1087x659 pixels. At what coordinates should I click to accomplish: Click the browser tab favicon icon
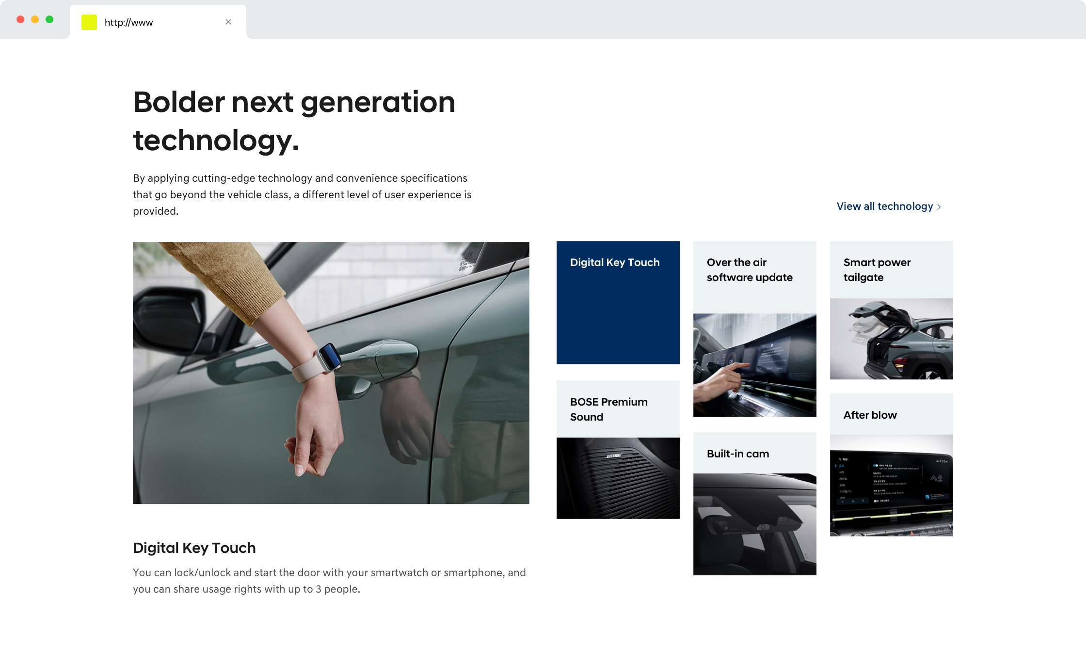click(x=89, y=22)
